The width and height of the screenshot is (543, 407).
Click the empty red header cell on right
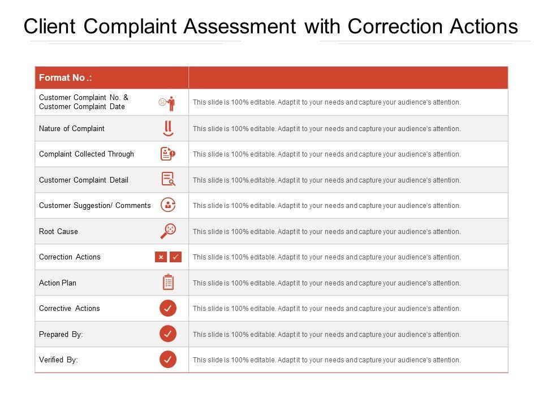pyautogui.click(x=348, y=77)
